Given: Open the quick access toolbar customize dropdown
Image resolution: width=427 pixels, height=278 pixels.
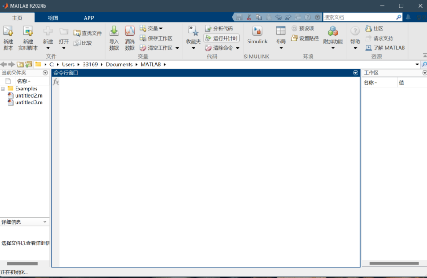Looking at the screenshot, I should click(x=317, y=17).
